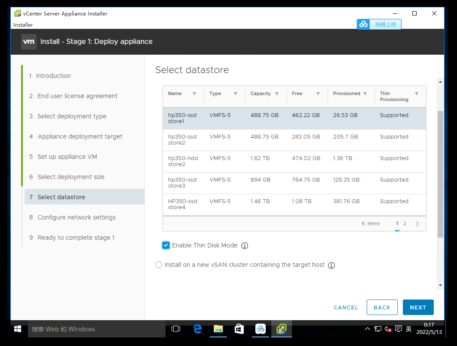Click the VMware vm logo icon

(x=28, y=41)
